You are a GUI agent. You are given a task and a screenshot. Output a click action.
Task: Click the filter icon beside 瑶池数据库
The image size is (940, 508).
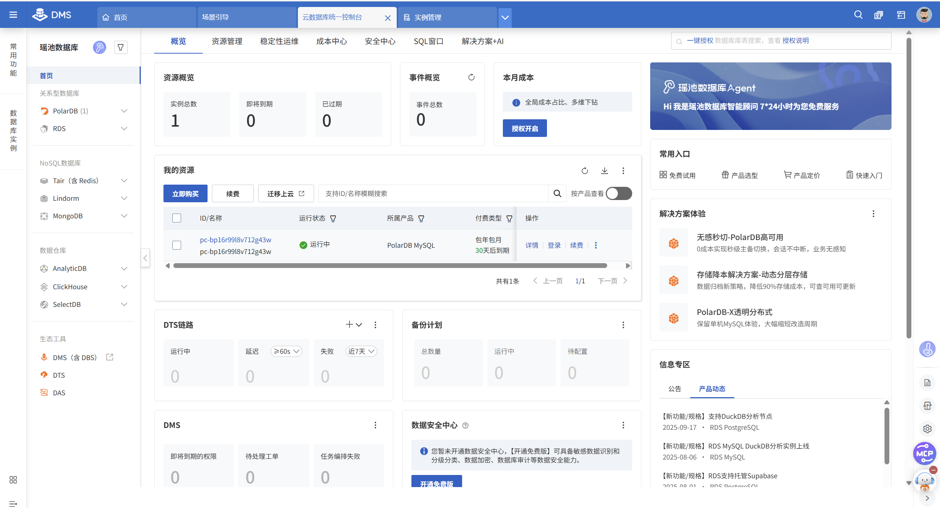tap(120, 47)
